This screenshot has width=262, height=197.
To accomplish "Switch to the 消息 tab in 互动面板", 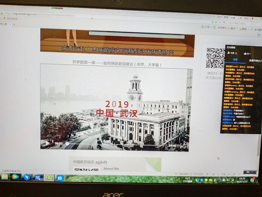I will click(x=235, y=60).
